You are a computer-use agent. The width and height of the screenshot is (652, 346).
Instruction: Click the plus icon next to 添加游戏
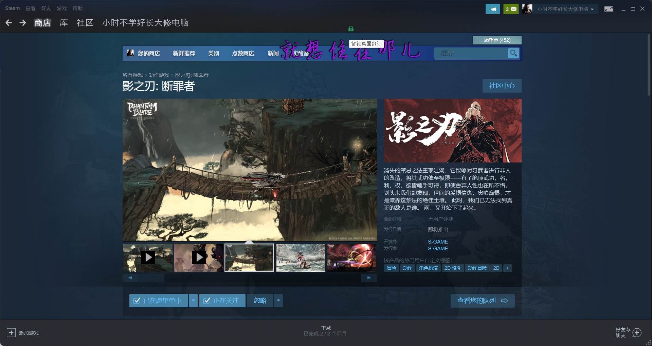coord(11,333)
